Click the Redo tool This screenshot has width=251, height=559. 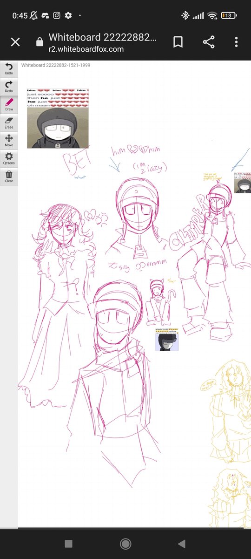9,87
